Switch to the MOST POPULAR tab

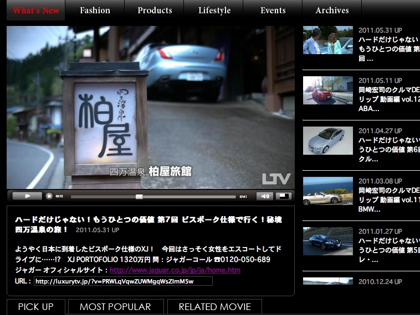coord(116,307)
